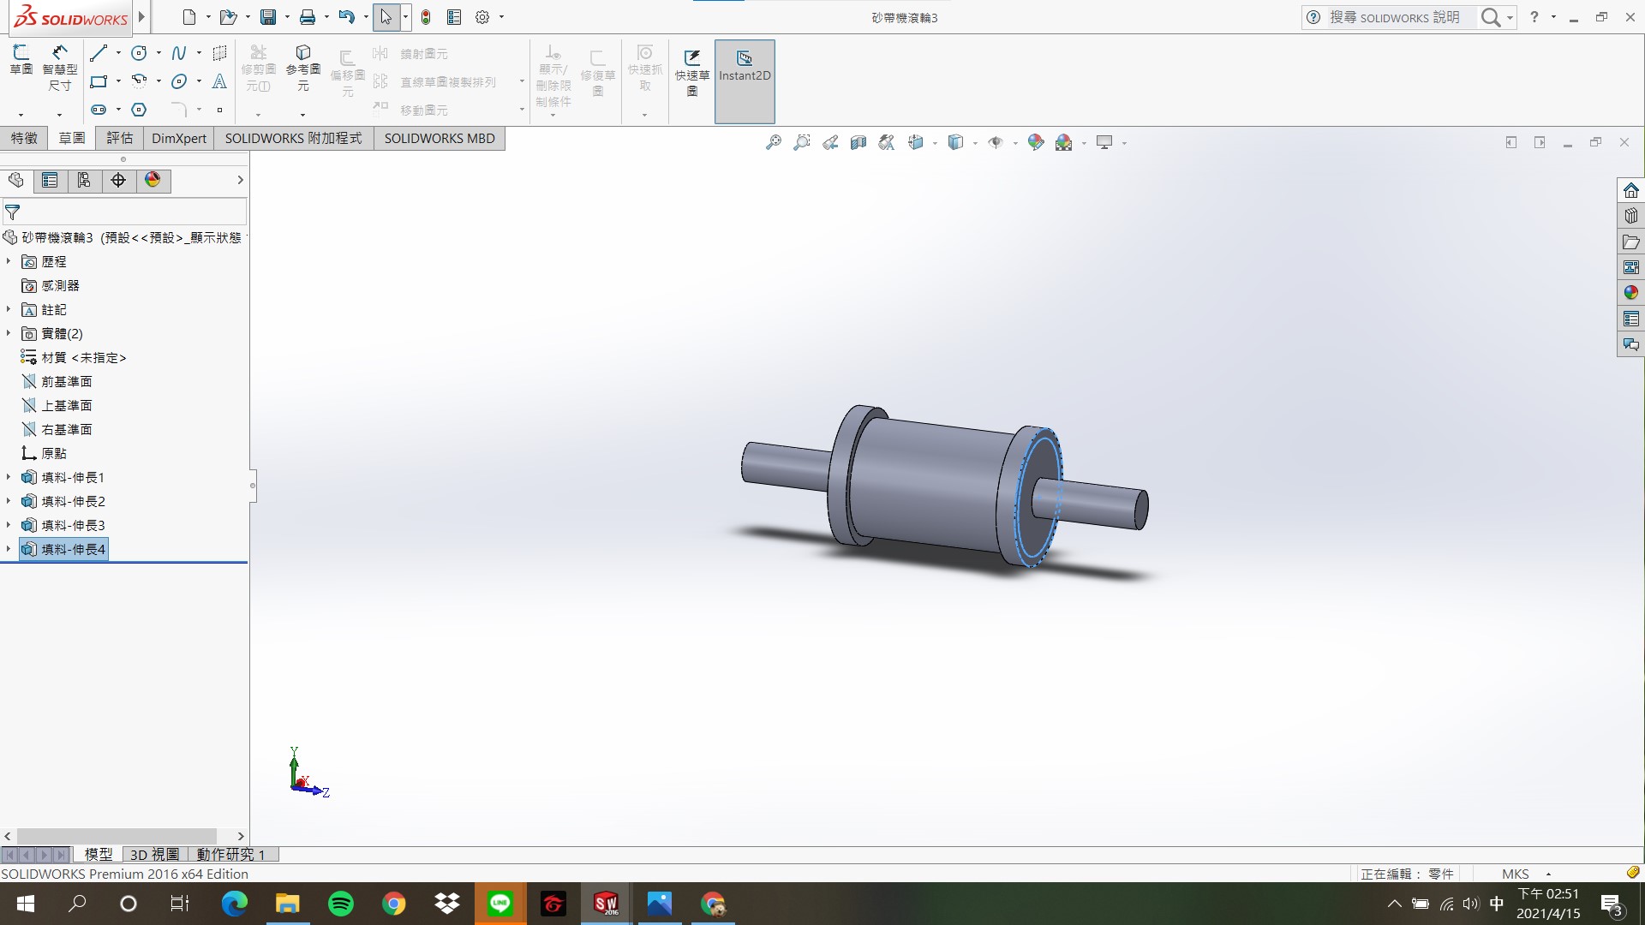Open the ConfigurationManager tab icon

coord(84,180)
